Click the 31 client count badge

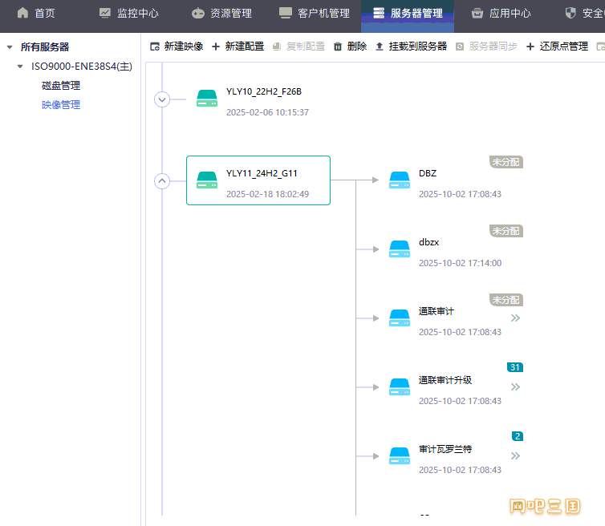[x=515, y=367]
